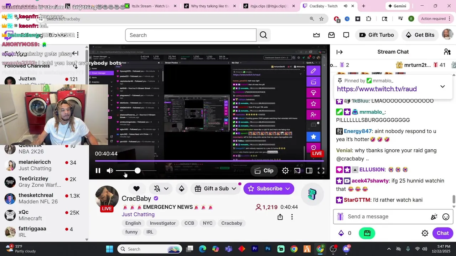
Task: Select the IRL tag
Action: click(x=150, y=232)
